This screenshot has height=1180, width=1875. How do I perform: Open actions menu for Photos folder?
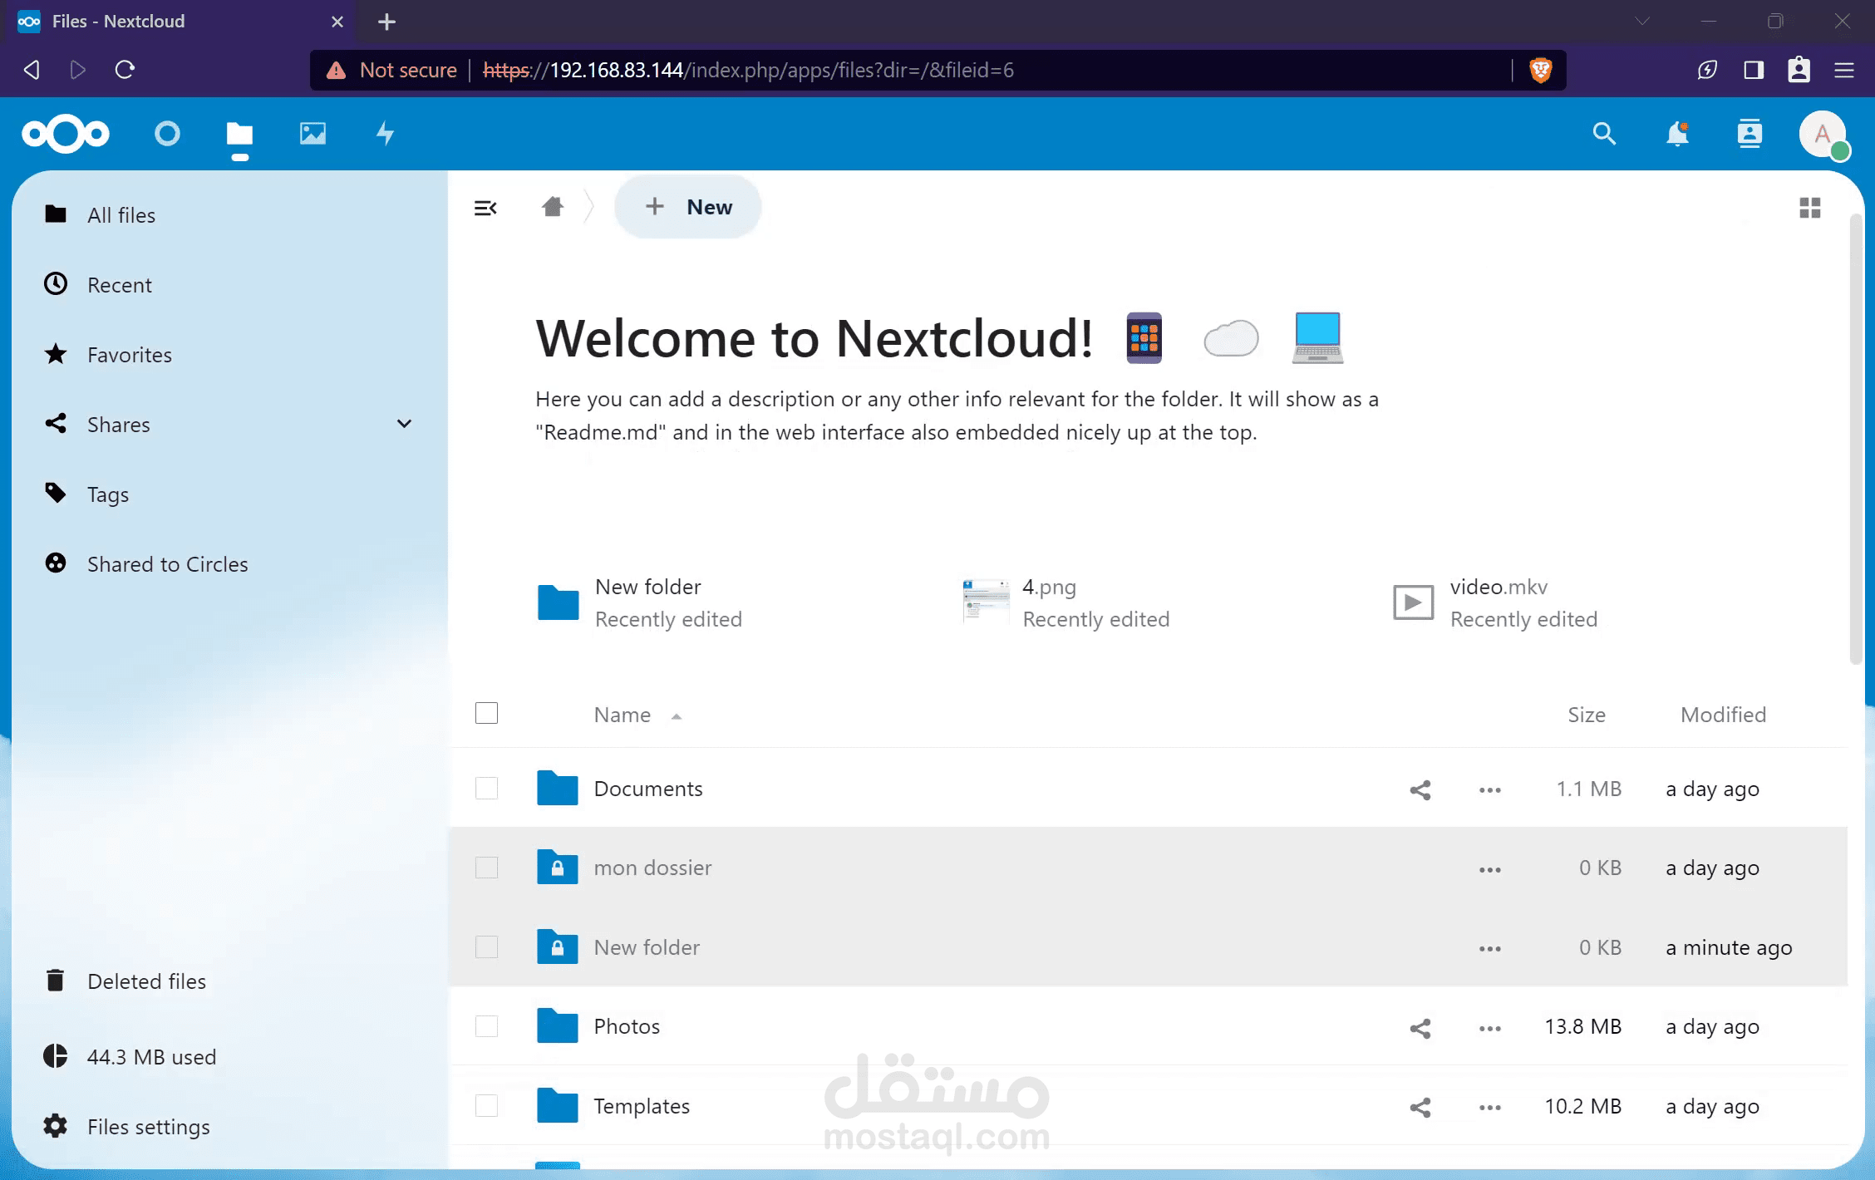(1489, 1027)
